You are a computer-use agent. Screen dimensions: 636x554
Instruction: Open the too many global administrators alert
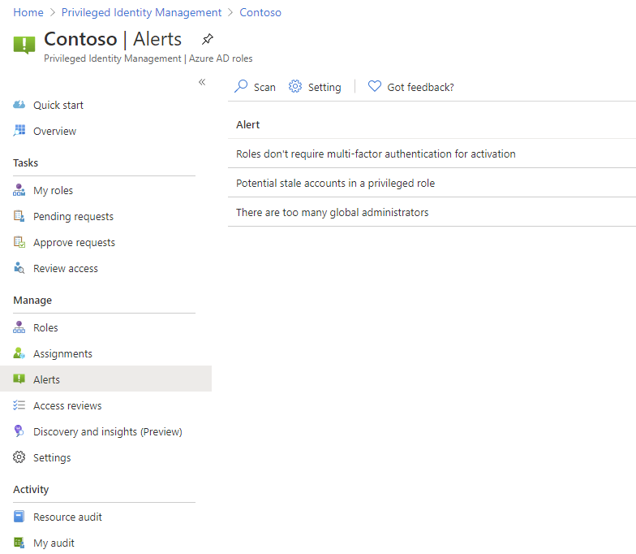[332, 213]
